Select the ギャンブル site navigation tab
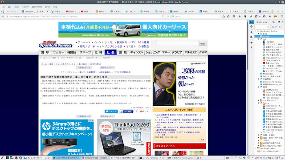285x160 pixels. click(x=137, y=52)
